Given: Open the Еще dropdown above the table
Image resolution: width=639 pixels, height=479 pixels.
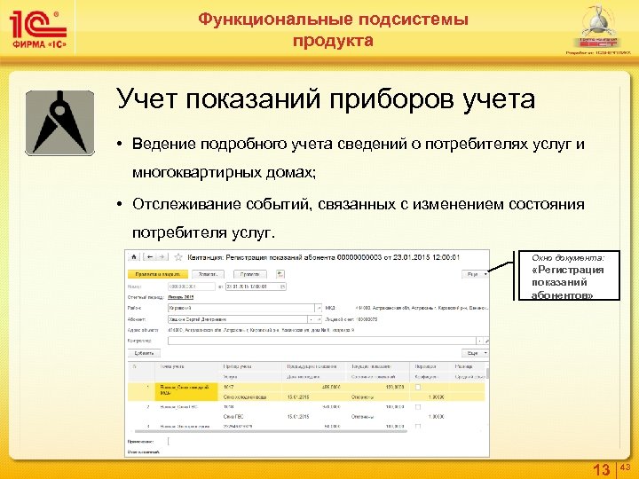Looking at the screenshot, I should tap(475, 353).
